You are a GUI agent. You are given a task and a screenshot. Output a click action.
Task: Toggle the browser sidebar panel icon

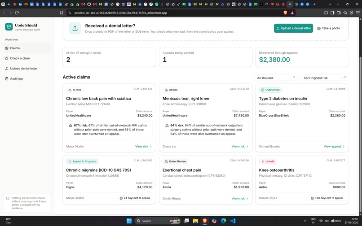coord(332,13)
